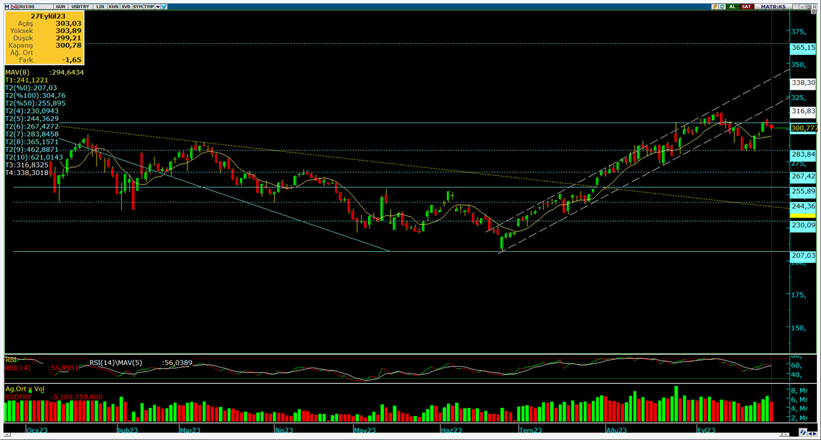The width and height of the screenshot is (821, 440).
Task: Click the small square icon below the title bar
Action: [813, 12]
